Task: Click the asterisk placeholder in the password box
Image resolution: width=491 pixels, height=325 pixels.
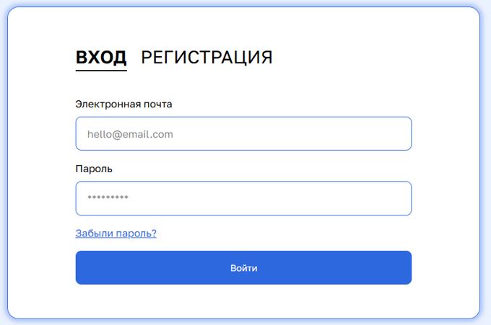Action: point(108,197)
